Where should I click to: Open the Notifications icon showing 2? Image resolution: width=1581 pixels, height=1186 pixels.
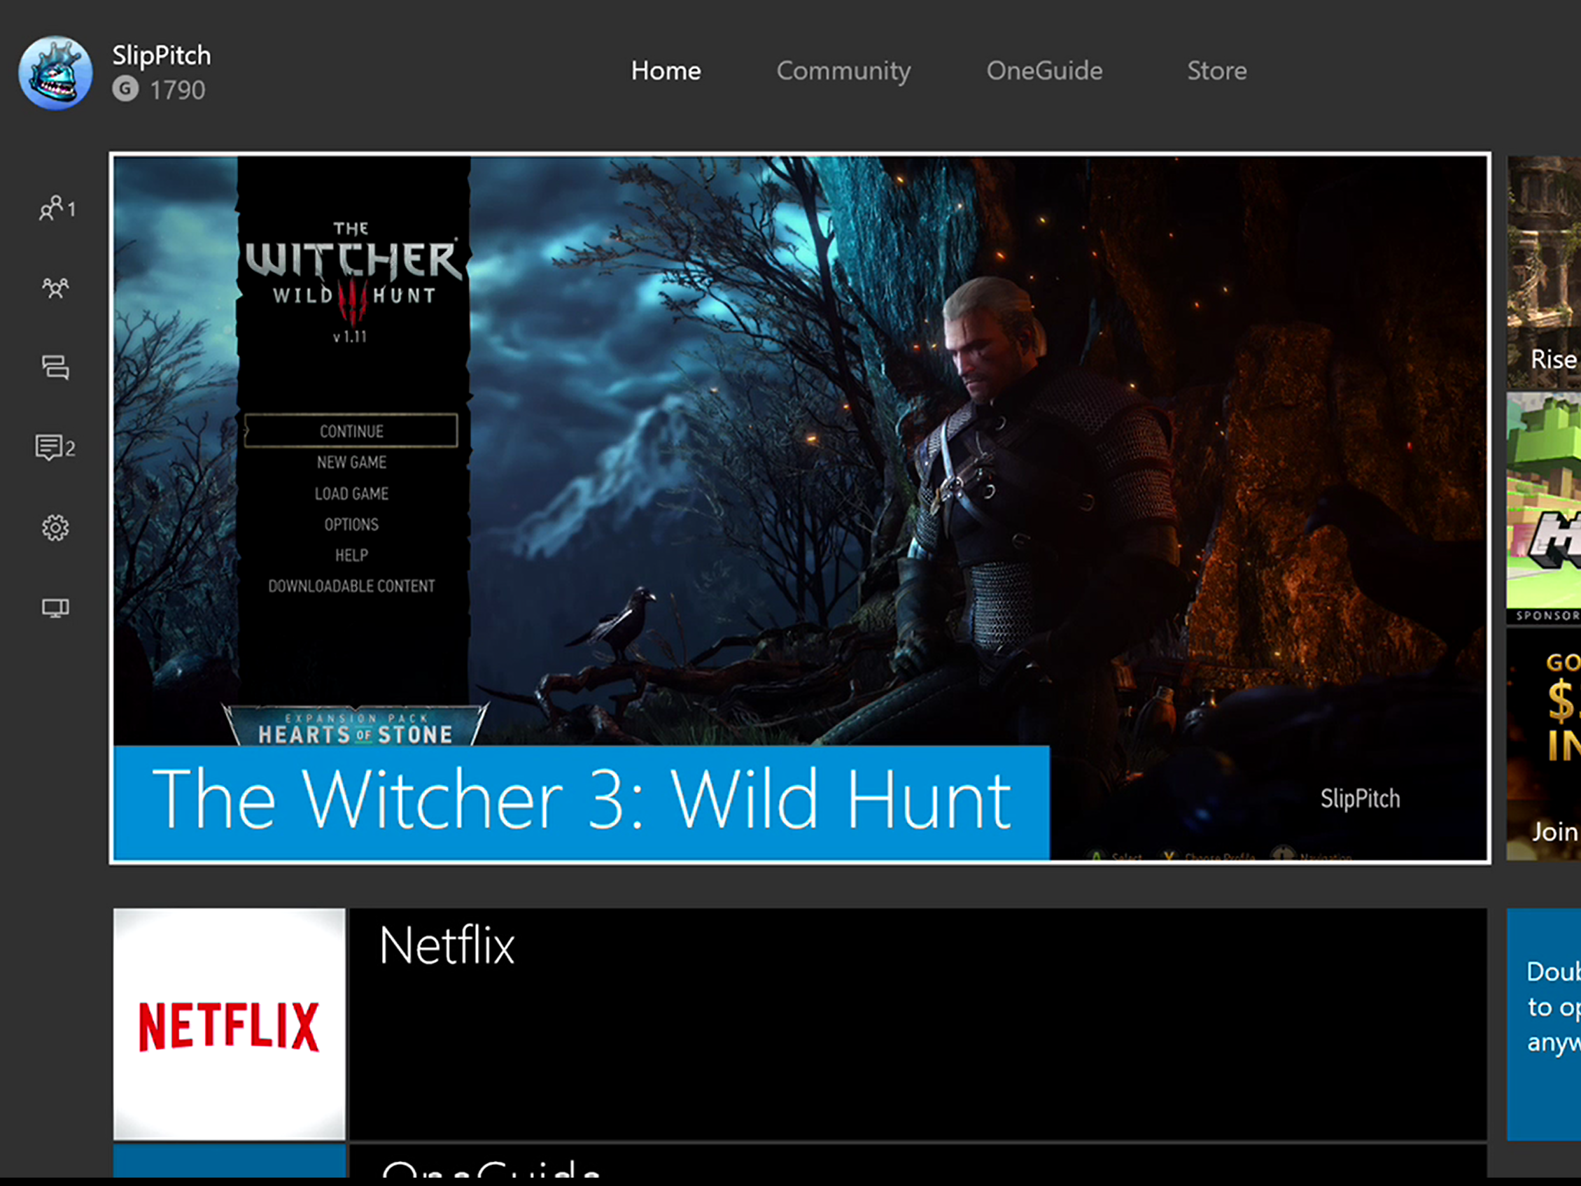(55, 447)
